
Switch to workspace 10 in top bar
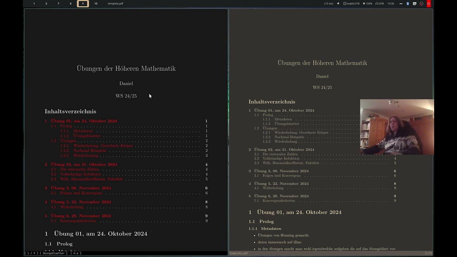(96, 4)
